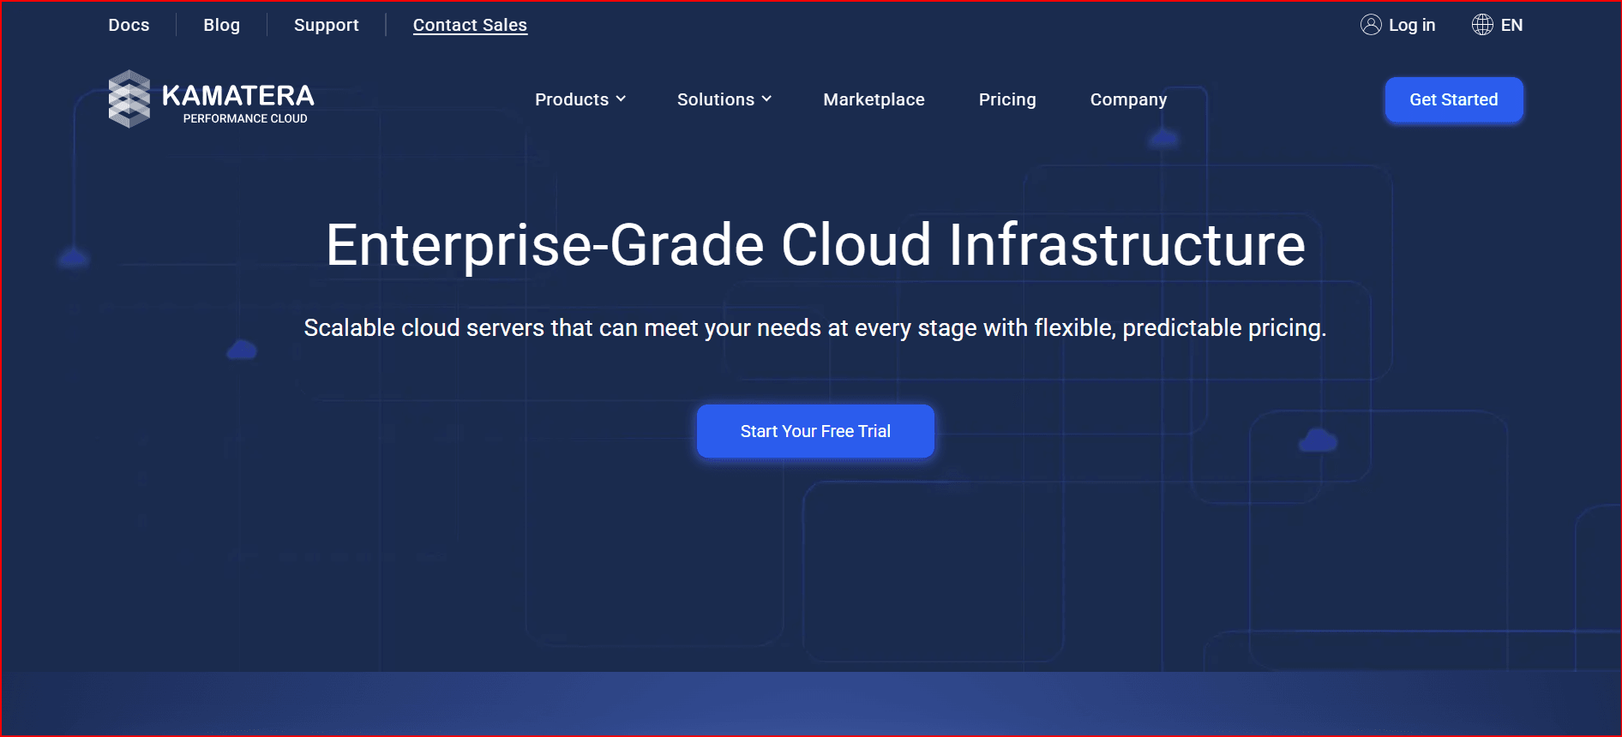Expand the Solutions dropdown chevron
1622x737 pixels.
767,99
